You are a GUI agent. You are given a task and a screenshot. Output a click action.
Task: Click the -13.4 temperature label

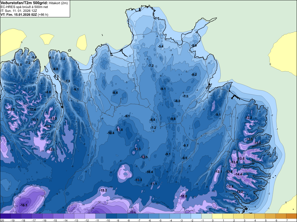pos(229,172)
